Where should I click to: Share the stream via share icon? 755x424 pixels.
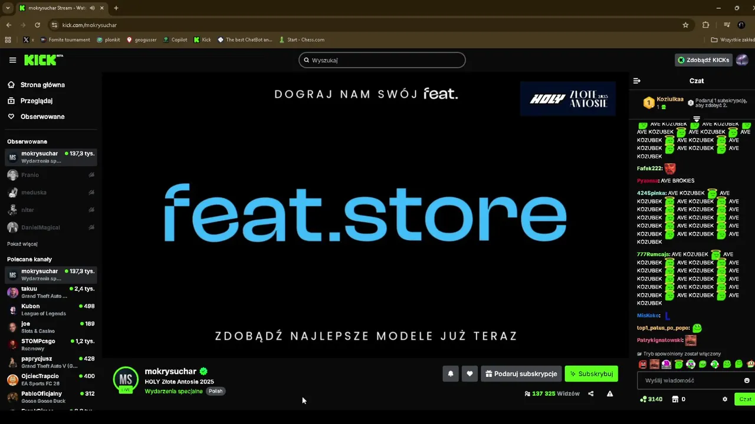click(x=590, y=394)
